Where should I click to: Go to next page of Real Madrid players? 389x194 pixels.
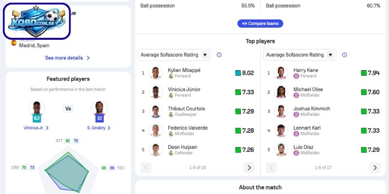pyautogui.click(x=249, y=168)
